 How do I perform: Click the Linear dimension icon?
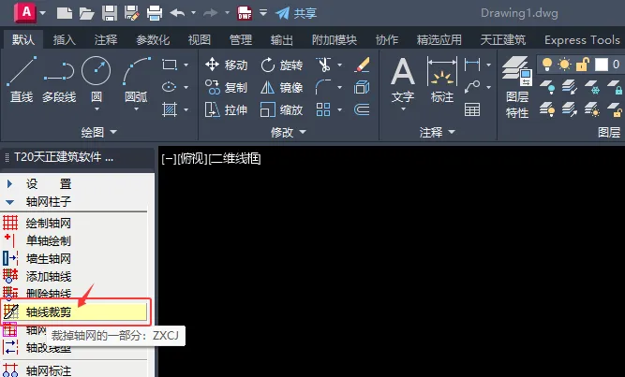coord(472,65)
